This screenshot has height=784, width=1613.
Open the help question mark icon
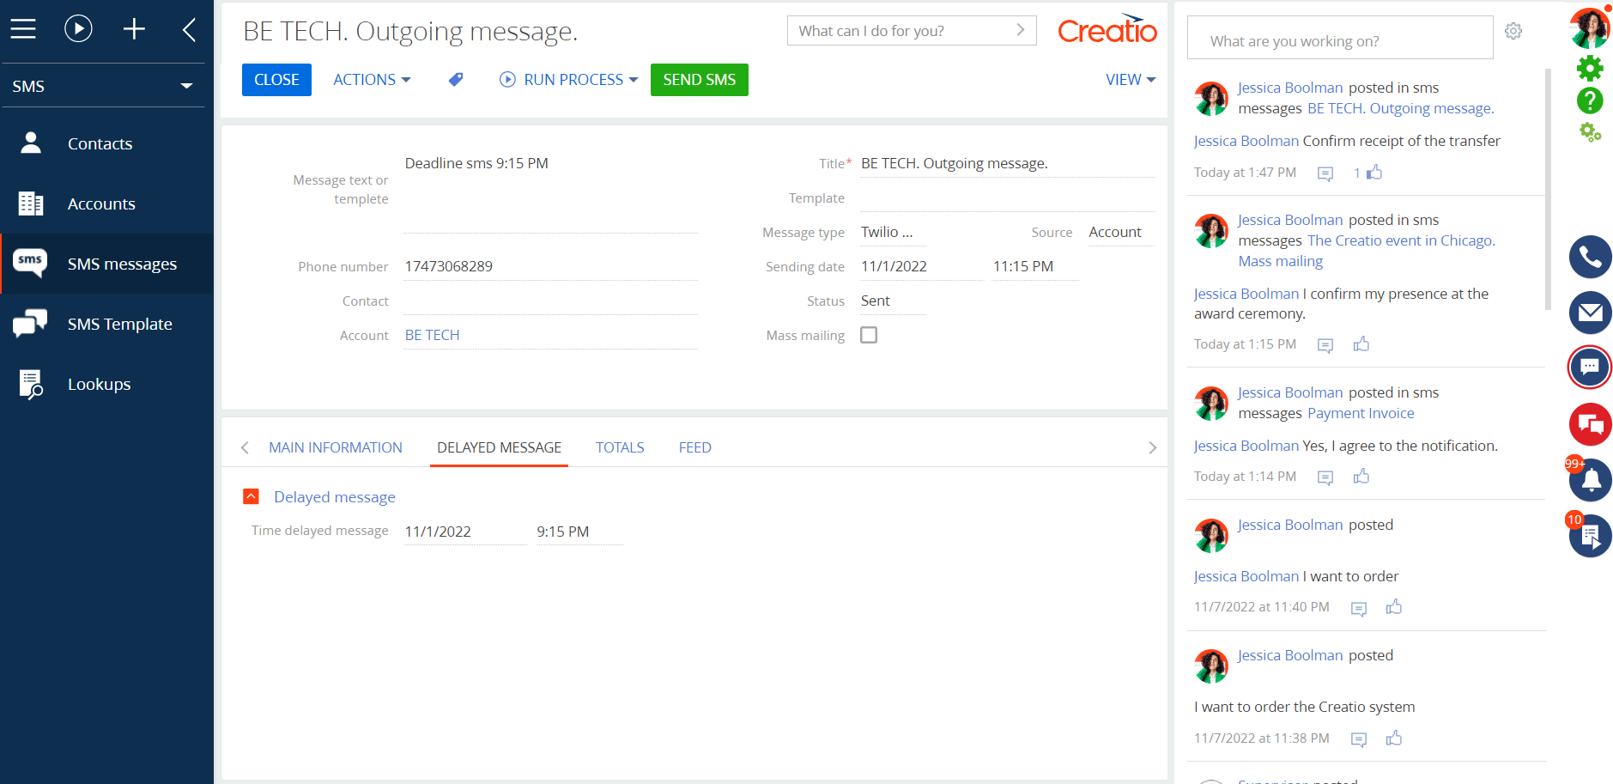coord(1590,100)
